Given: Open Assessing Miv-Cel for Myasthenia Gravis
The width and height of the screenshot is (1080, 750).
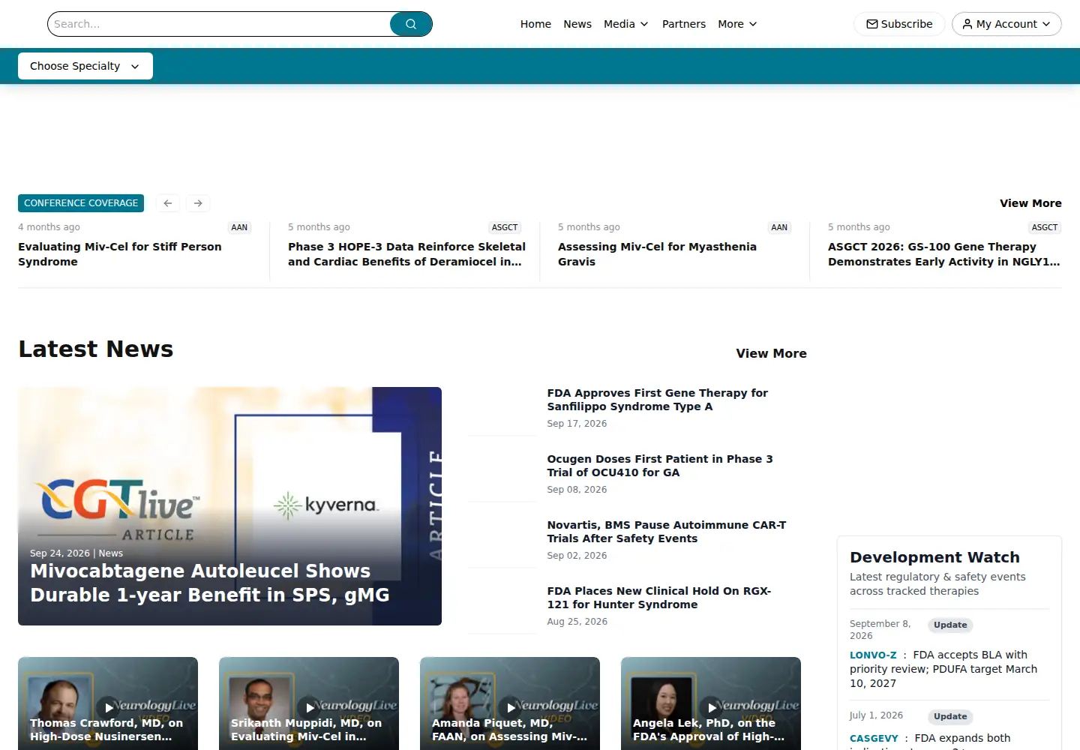Looking at the screenshot, I should click(657, 254).
